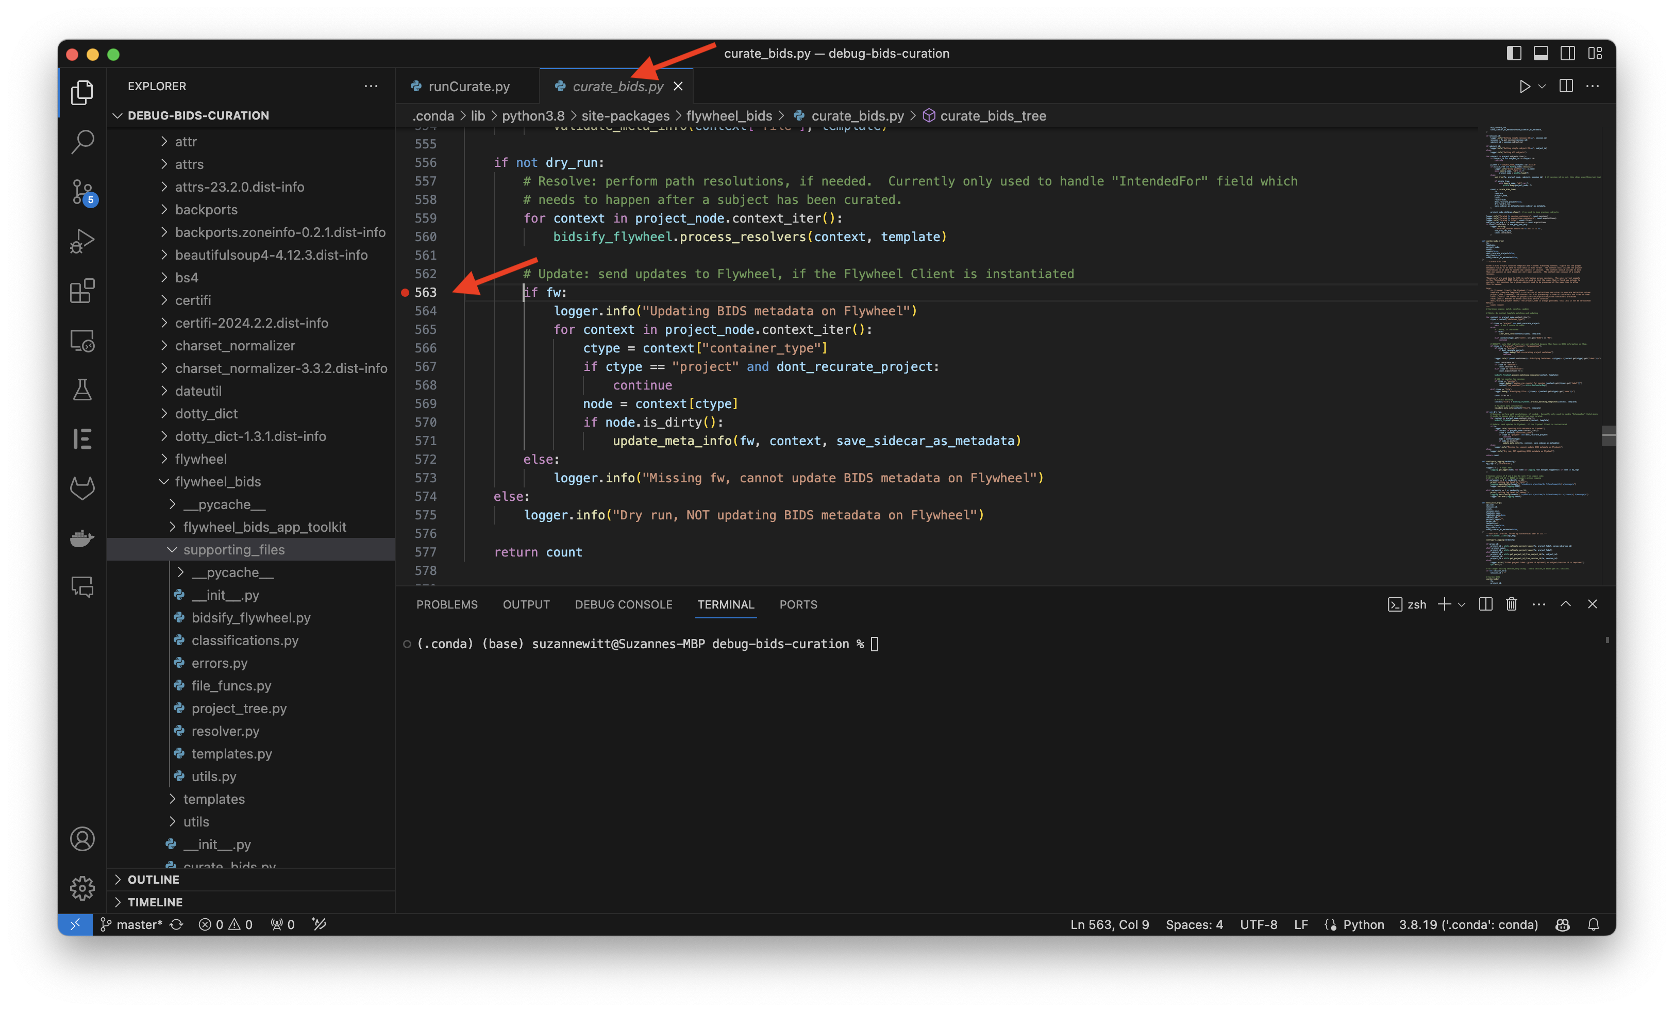Customize layout icon in title bar
Viewport: 1674px width, 1012px height.
[1595, 53]
